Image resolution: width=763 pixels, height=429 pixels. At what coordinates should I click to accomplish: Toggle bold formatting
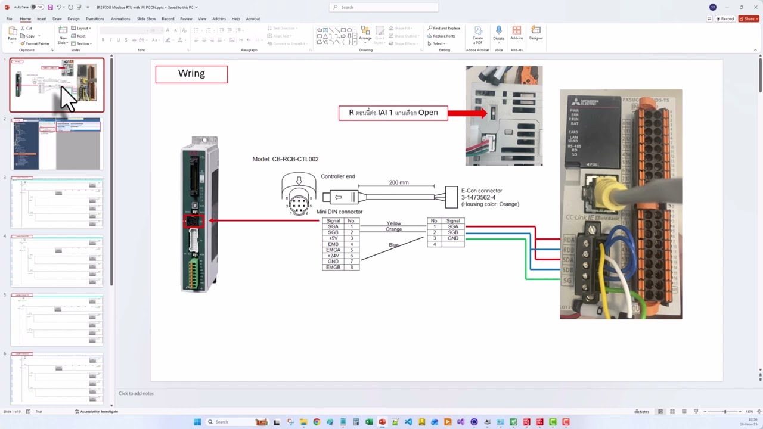(103, 40)
